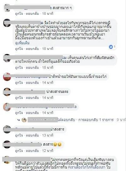Click the avatar beside the 'สงสารมาก ๆ' comment

pos(7,8)
